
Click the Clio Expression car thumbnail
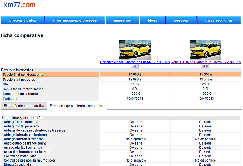click(x=135, y=50)
